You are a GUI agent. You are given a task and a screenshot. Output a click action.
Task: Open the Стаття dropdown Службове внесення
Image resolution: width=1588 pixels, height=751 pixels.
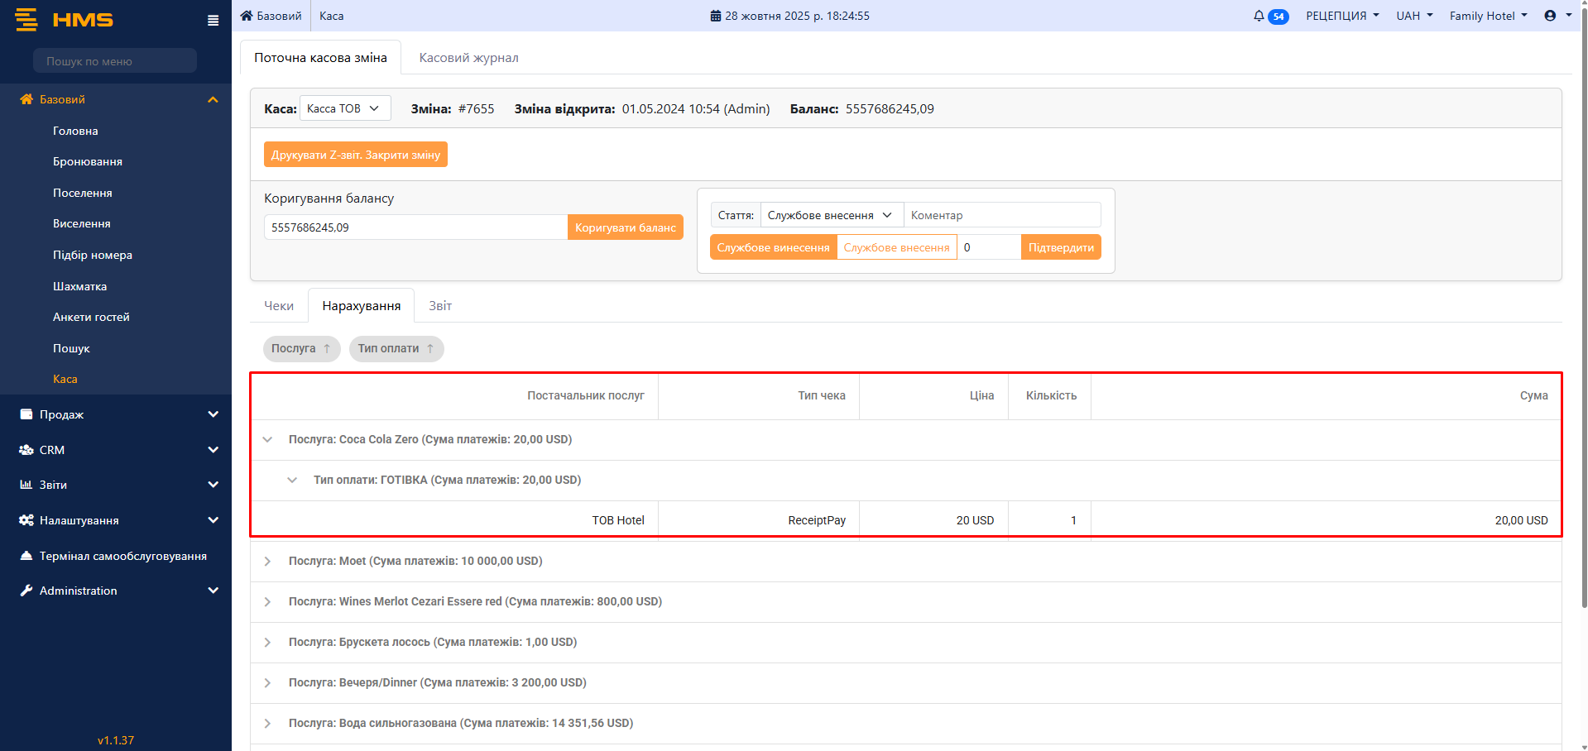coord(831,215)
